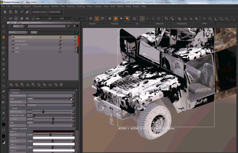Click the adjustment icon on ColorRange to Mask layer
Screen dimensions: 238x153
(x=60, y=37)
